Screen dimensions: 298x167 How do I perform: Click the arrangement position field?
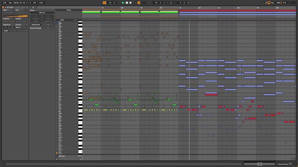coord(114,3)
